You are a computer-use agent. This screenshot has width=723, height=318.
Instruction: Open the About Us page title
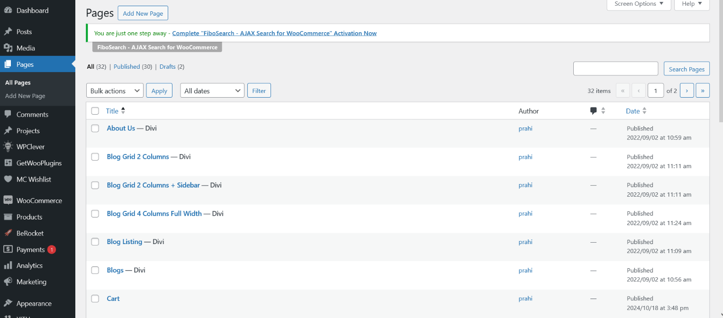tap(121, 128)
